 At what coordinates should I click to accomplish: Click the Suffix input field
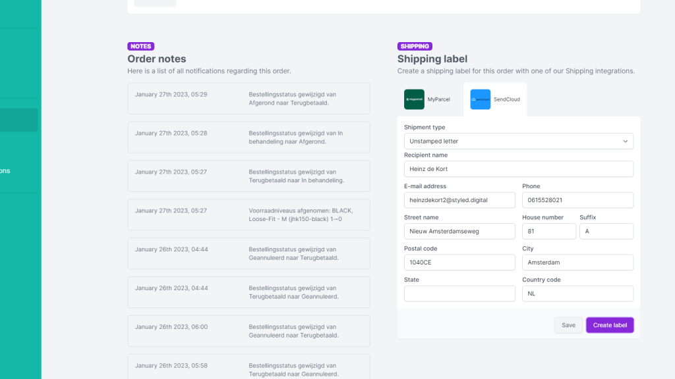606,231
